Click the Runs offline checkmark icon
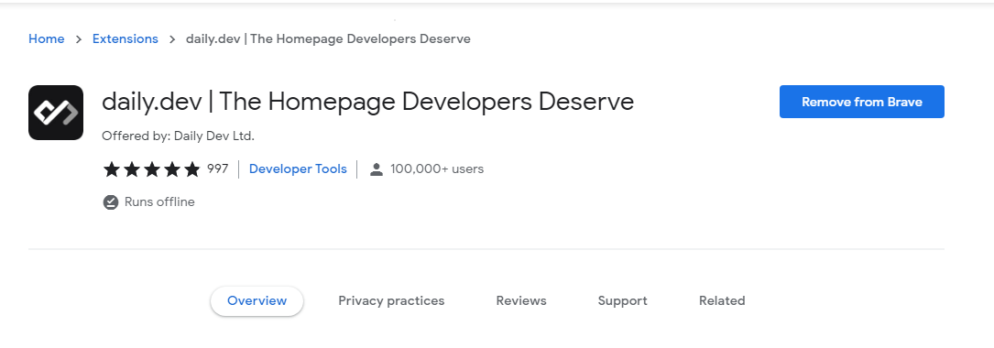Viewport: 994px width, 348px height. point(111,202)
